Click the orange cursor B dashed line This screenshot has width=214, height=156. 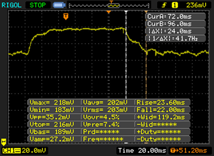pyautogui.click(x=146, y=75)
